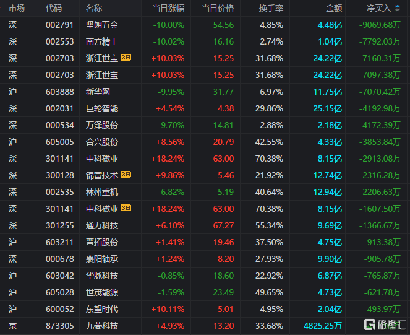Sort by 净买入 column header text

tap(379, 9)
